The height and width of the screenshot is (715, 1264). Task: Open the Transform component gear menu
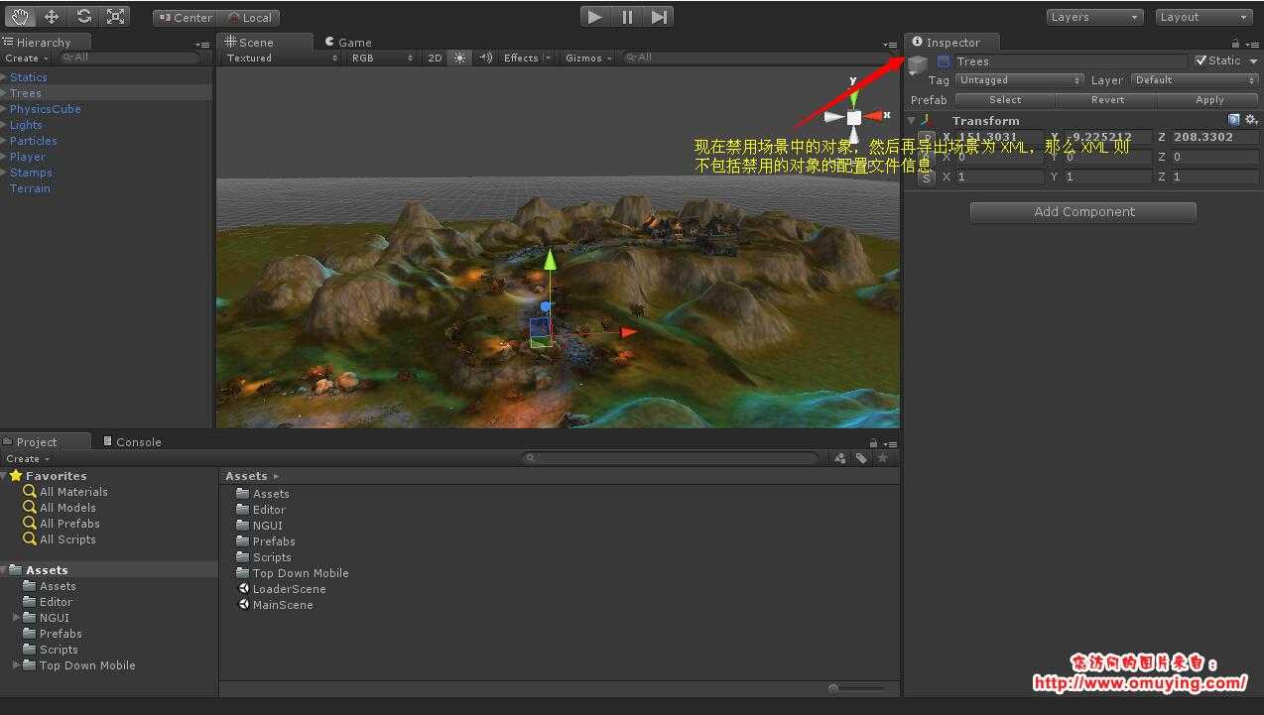(x=1251, y=120)
